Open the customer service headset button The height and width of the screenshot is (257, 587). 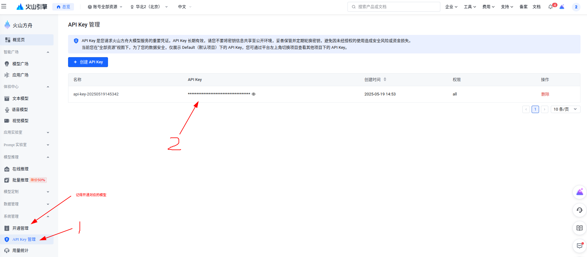point(580,210)
